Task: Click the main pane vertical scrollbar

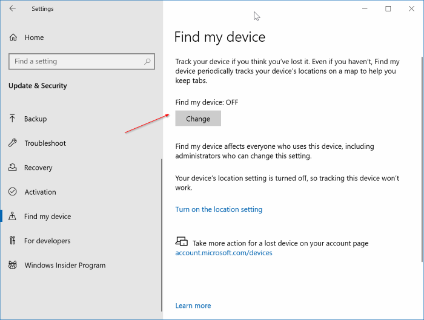Action: coord(422,159)
